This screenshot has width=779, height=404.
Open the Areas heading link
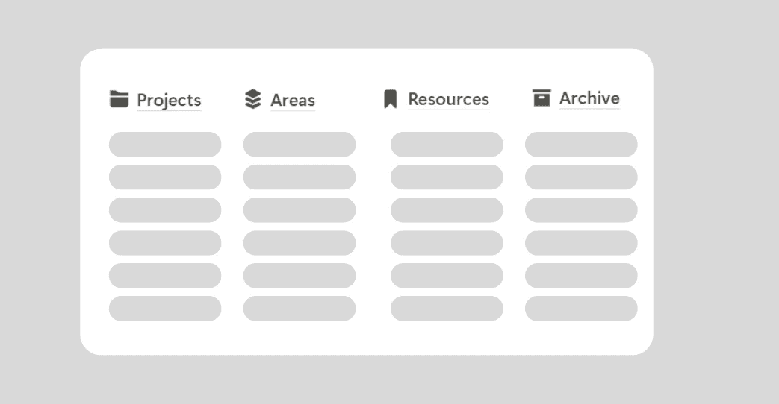pos(293,100)
